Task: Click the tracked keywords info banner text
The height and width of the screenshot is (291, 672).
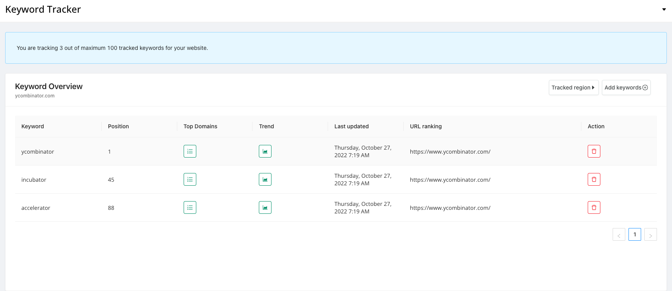Action: [112, 48]
